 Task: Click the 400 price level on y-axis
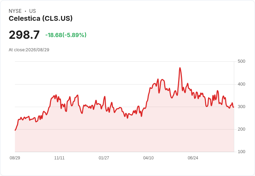(x=241, y=84)
